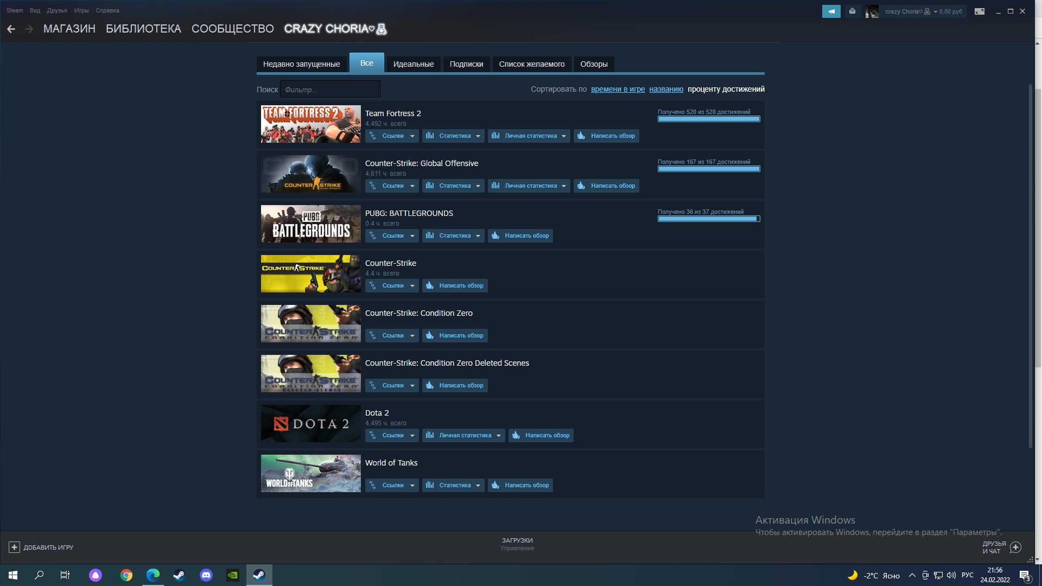Viewport: 1042px width, 586px height.
Task: Open the Dota 2 game banner
Action: pos(310,423)
